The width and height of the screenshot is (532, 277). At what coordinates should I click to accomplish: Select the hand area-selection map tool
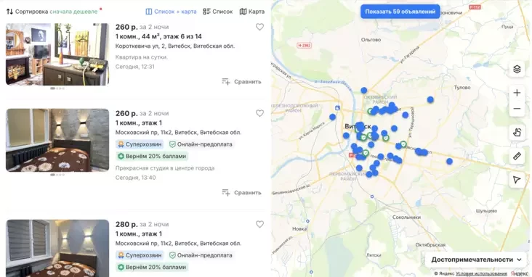[x=517, y=133]
